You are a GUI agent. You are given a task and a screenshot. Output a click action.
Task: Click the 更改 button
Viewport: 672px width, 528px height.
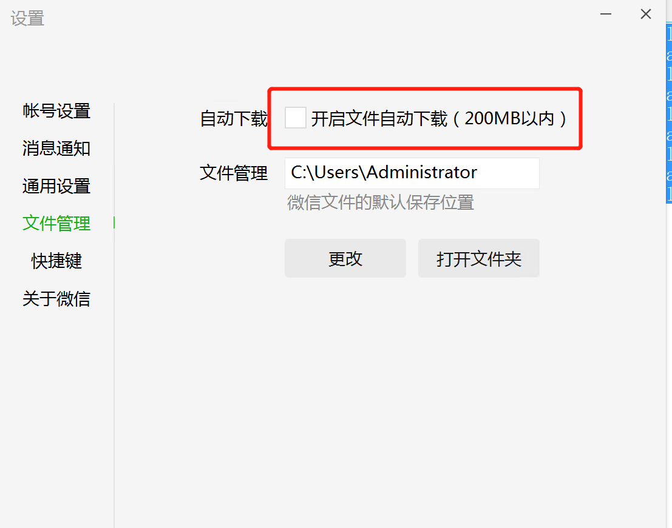point(345,258)
